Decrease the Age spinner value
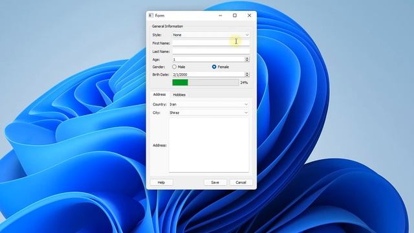Viewport: 414px width, 233px height. (247, 61)
